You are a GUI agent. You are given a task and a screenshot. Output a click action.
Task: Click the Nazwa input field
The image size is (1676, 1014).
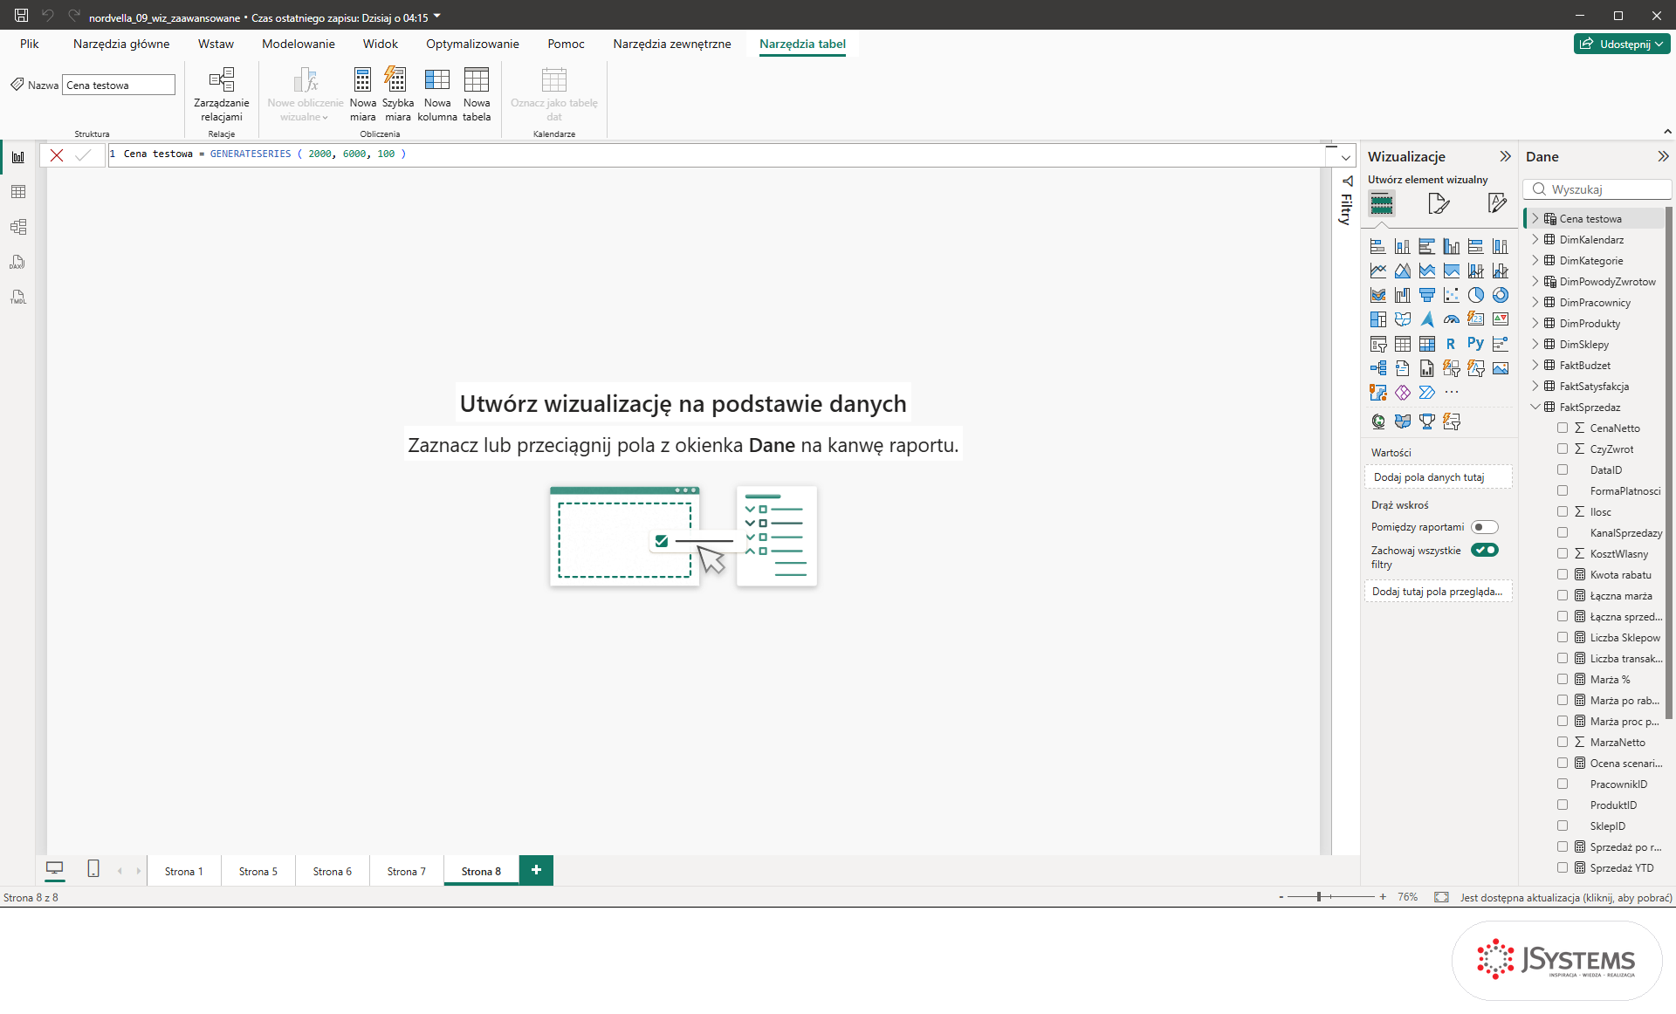119,85
